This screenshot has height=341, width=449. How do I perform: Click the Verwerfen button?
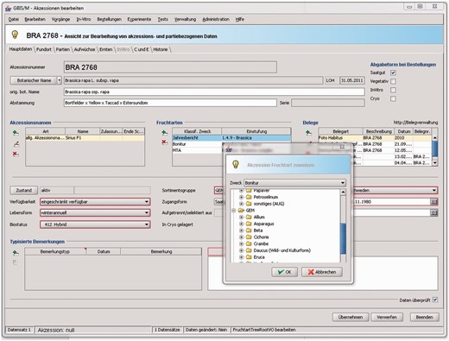(387, 317)
